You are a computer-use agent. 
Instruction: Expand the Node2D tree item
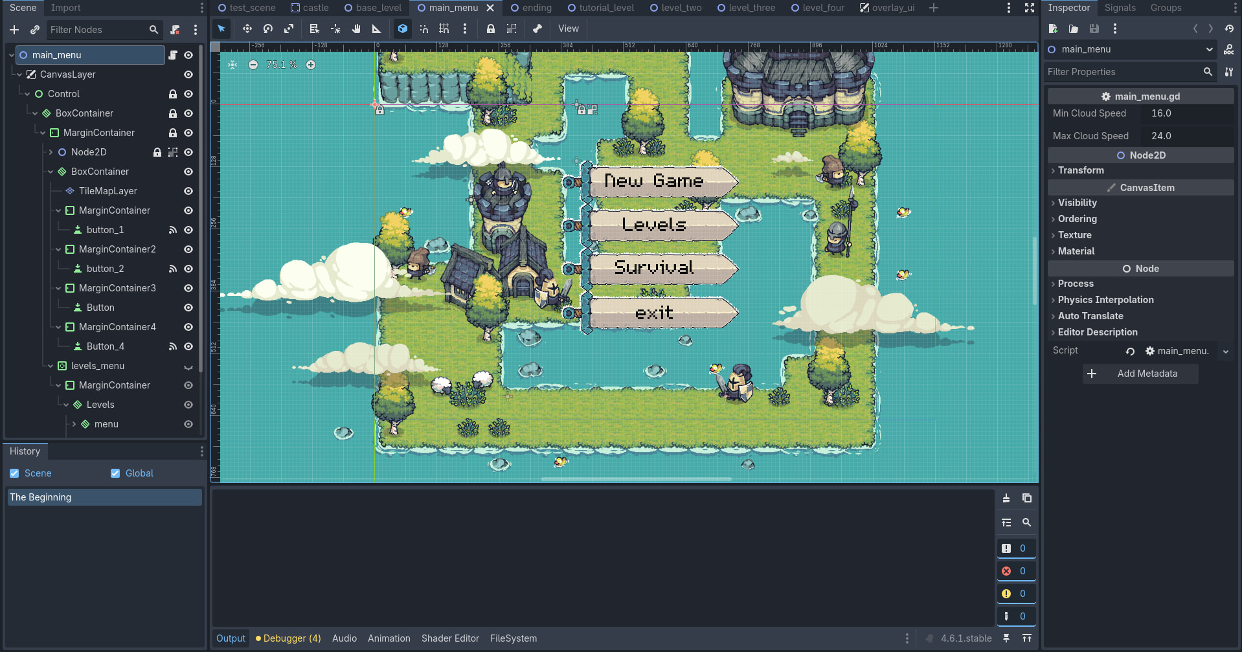point(51,152)
